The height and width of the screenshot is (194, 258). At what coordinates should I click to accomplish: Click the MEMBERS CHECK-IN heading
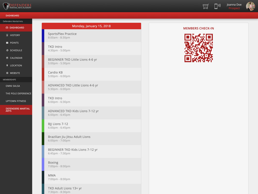click(198, 28)
